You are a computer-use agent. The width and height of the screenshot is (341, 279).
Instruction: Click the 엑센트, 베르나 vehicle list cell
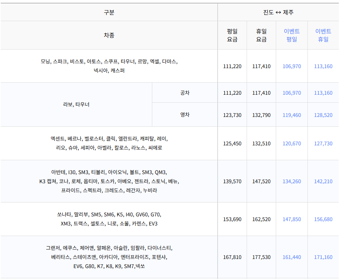pos(109,143)
